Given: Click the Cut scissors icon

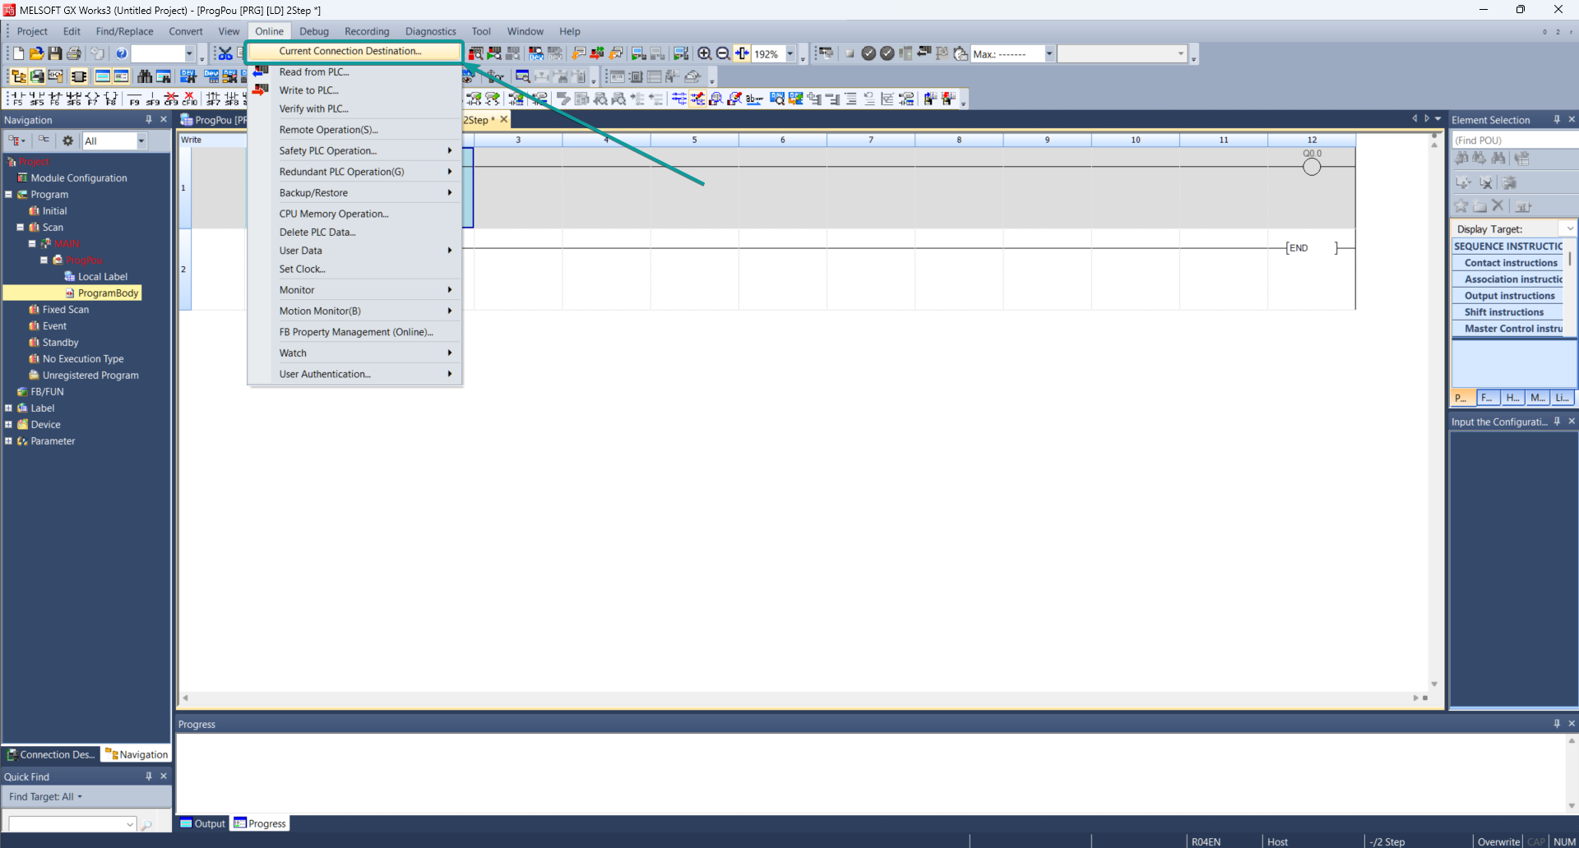Looking at the screenshot, I should pyautogui.click(x=225, y=53).
